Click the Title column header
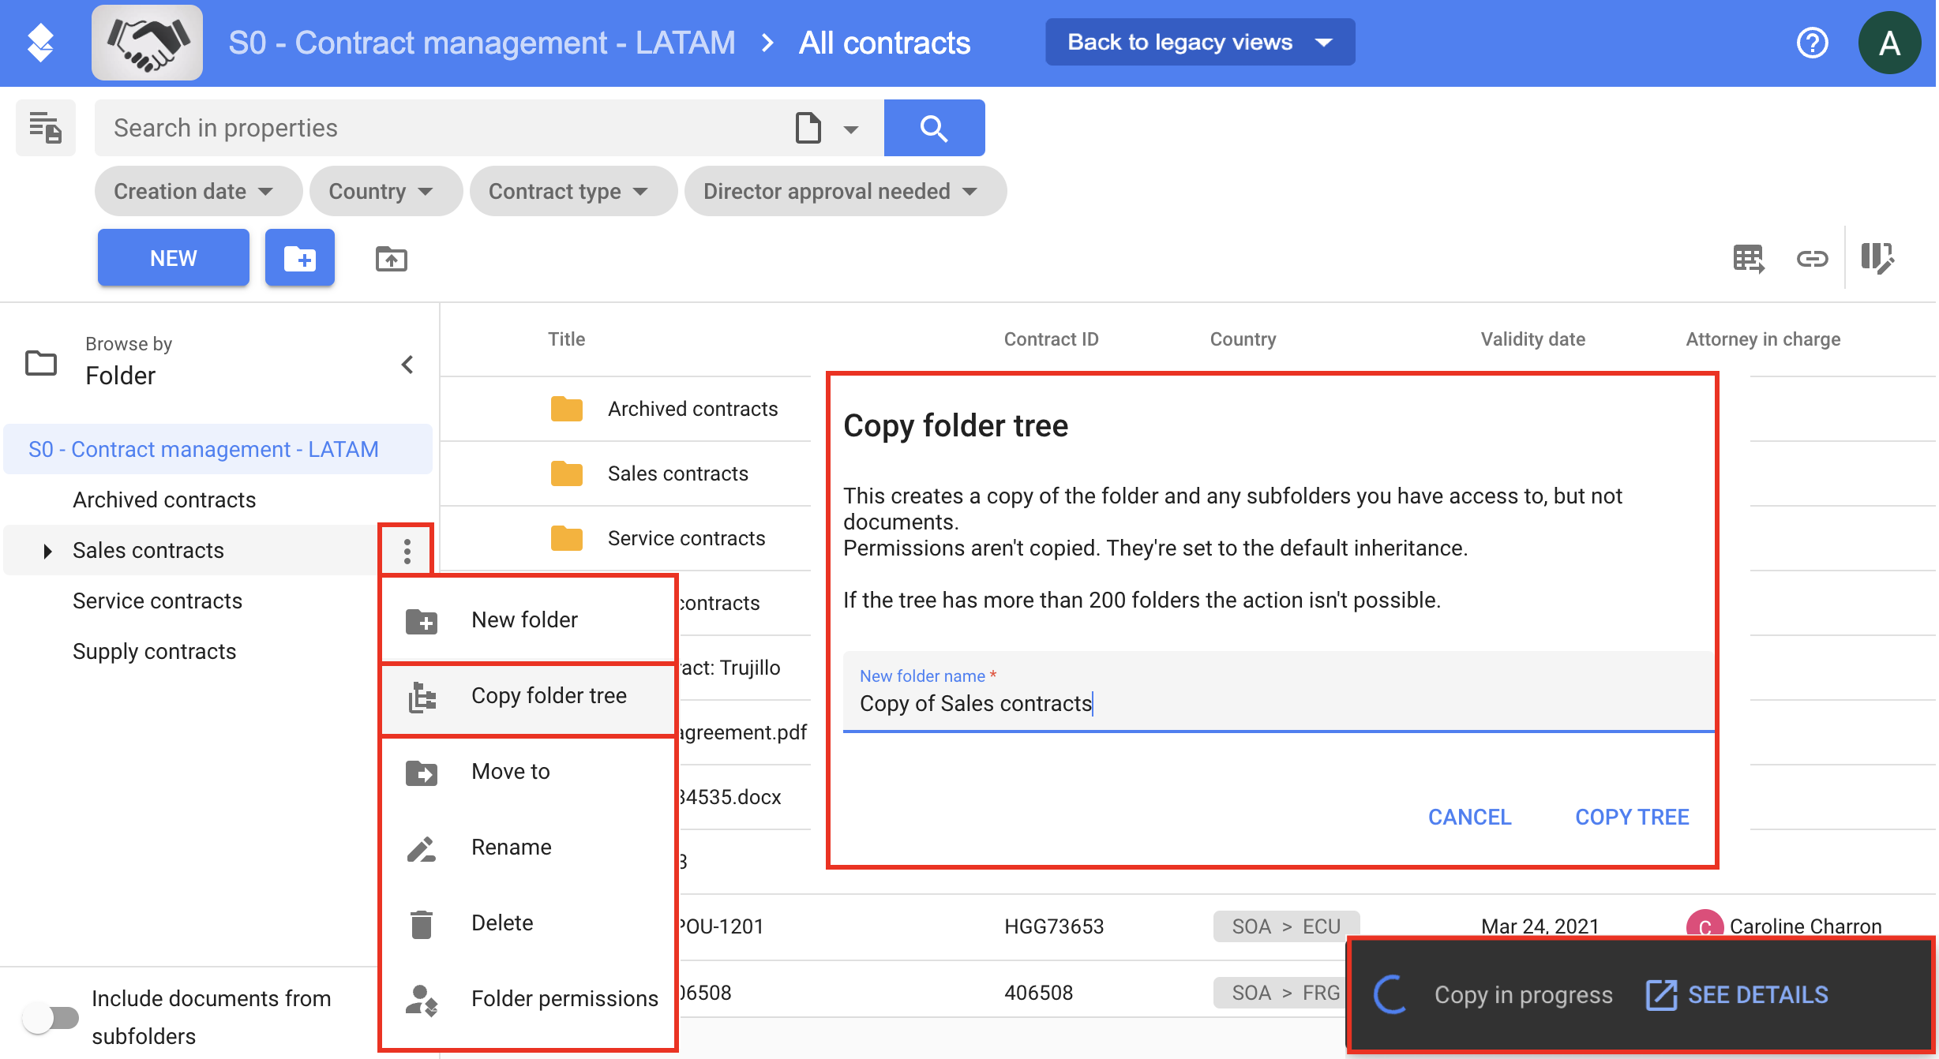The height and width of the screenshot is (1059, 1939). pos(566,339)
